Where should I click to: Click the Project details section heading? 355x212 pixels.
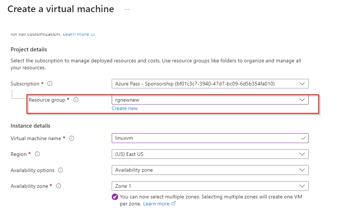[29, 50]
